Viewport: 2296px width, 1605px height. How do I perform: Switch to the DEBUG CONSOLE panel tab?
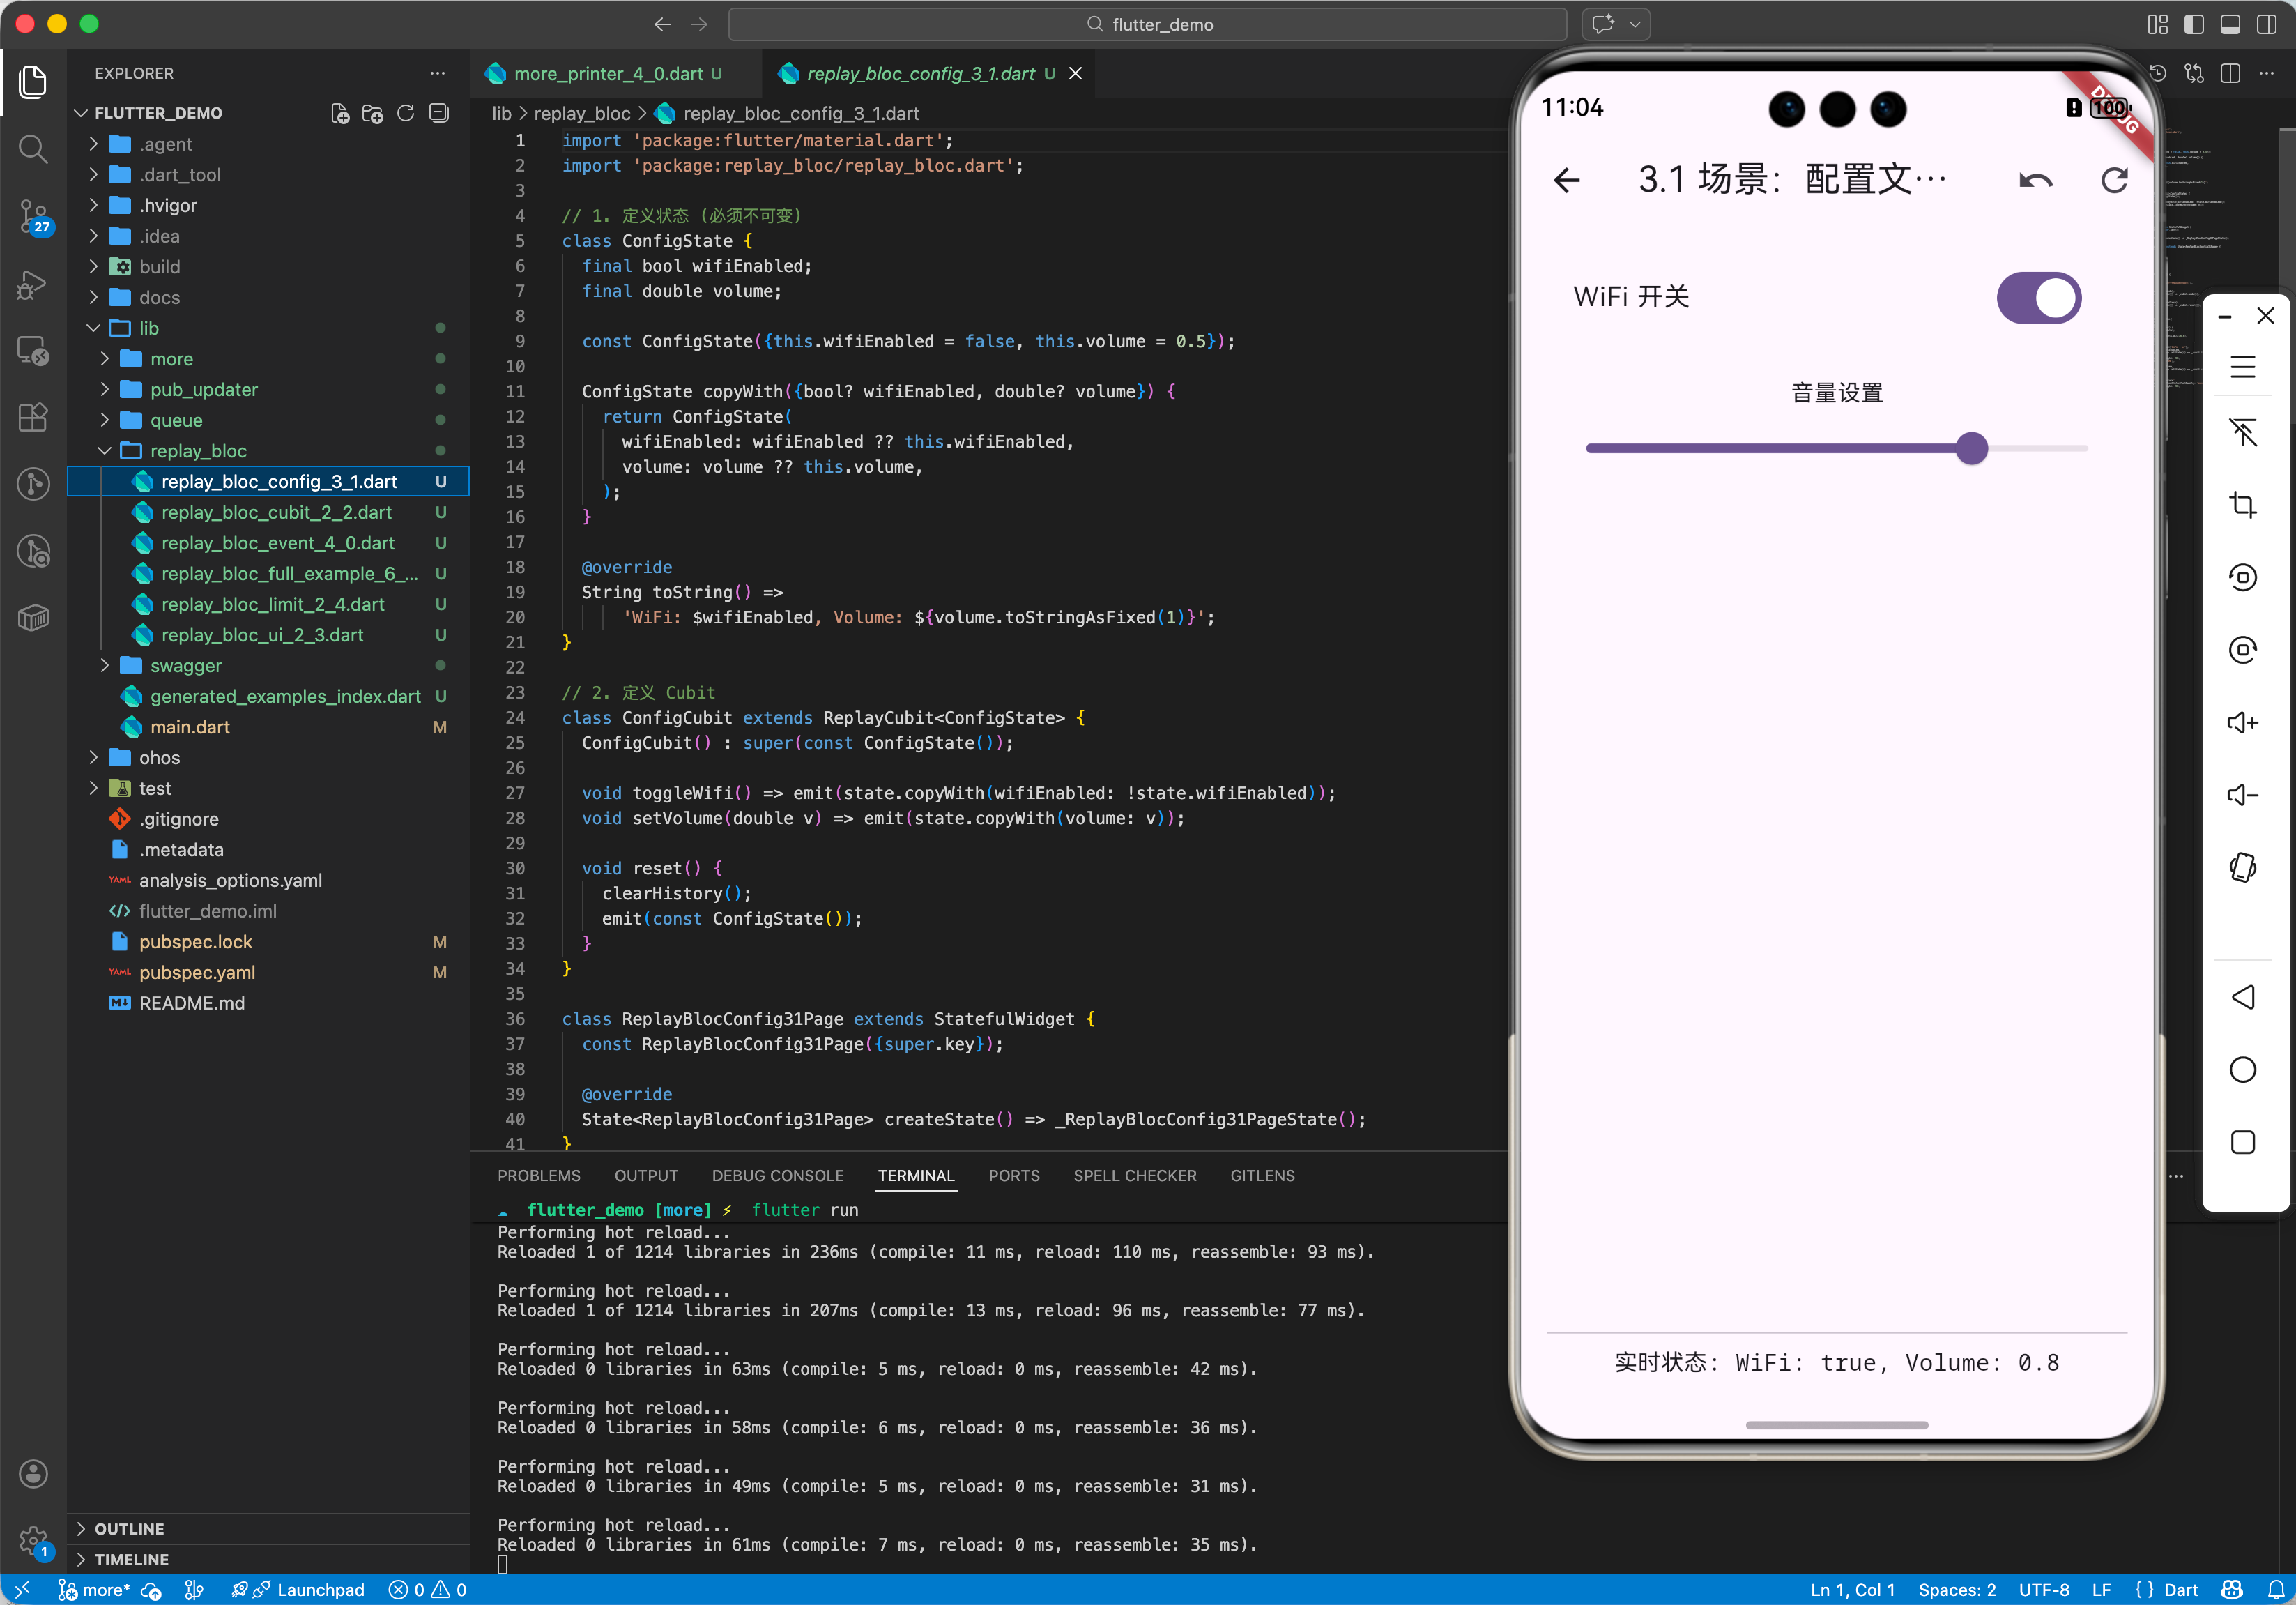click(x=777, y=1175)
